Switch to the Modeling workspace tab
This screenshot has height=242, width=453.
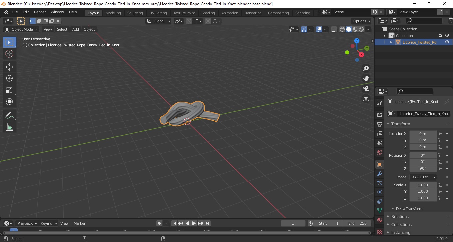tap(113, 13)
